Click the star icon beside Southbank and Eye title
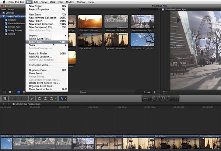The image size is (221, 151). click(163, 10)
